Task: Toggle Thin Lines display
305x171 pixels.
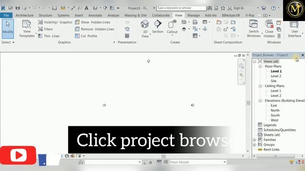Action: coord(49,36)
